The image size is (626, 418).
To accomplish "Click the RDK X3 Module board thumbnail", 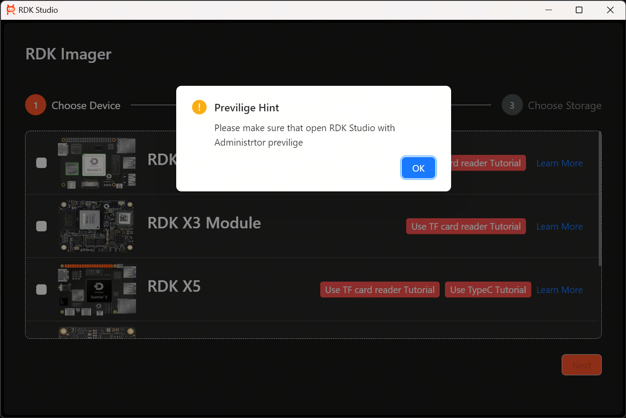I will tap(97, 226).
